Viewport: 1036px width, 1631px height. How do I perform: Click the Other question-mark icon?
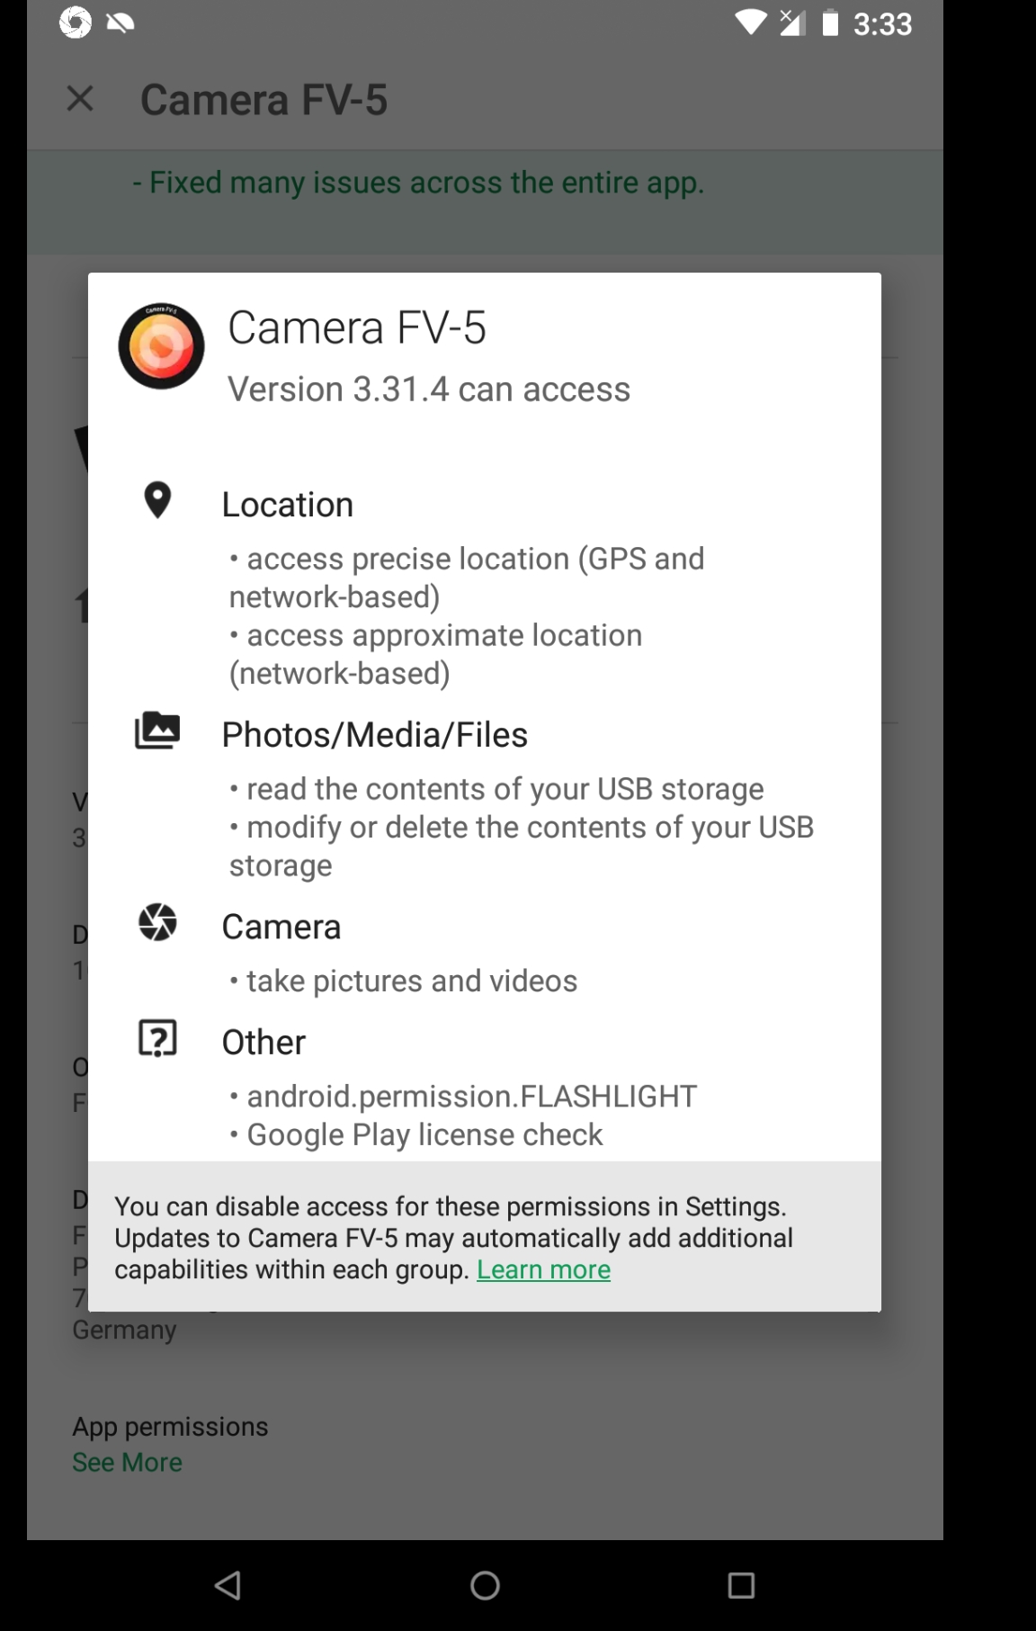point(157,1038)
